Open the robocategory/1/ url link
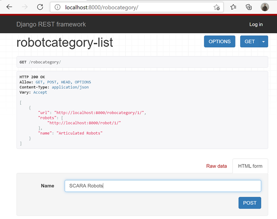Screen dimensions: 277x219 pos(99,113)
